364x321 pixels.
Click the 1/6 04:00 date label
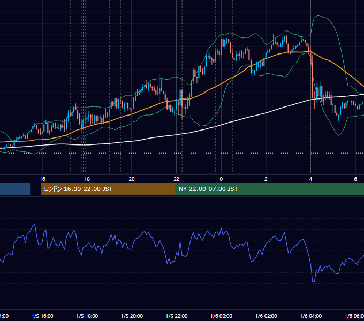pos(311,316)
